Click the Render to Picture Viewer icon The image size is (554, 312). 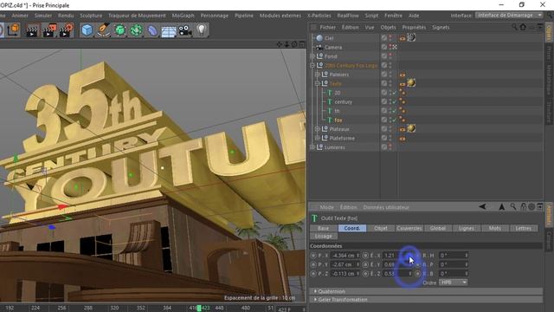coord(49,30)
